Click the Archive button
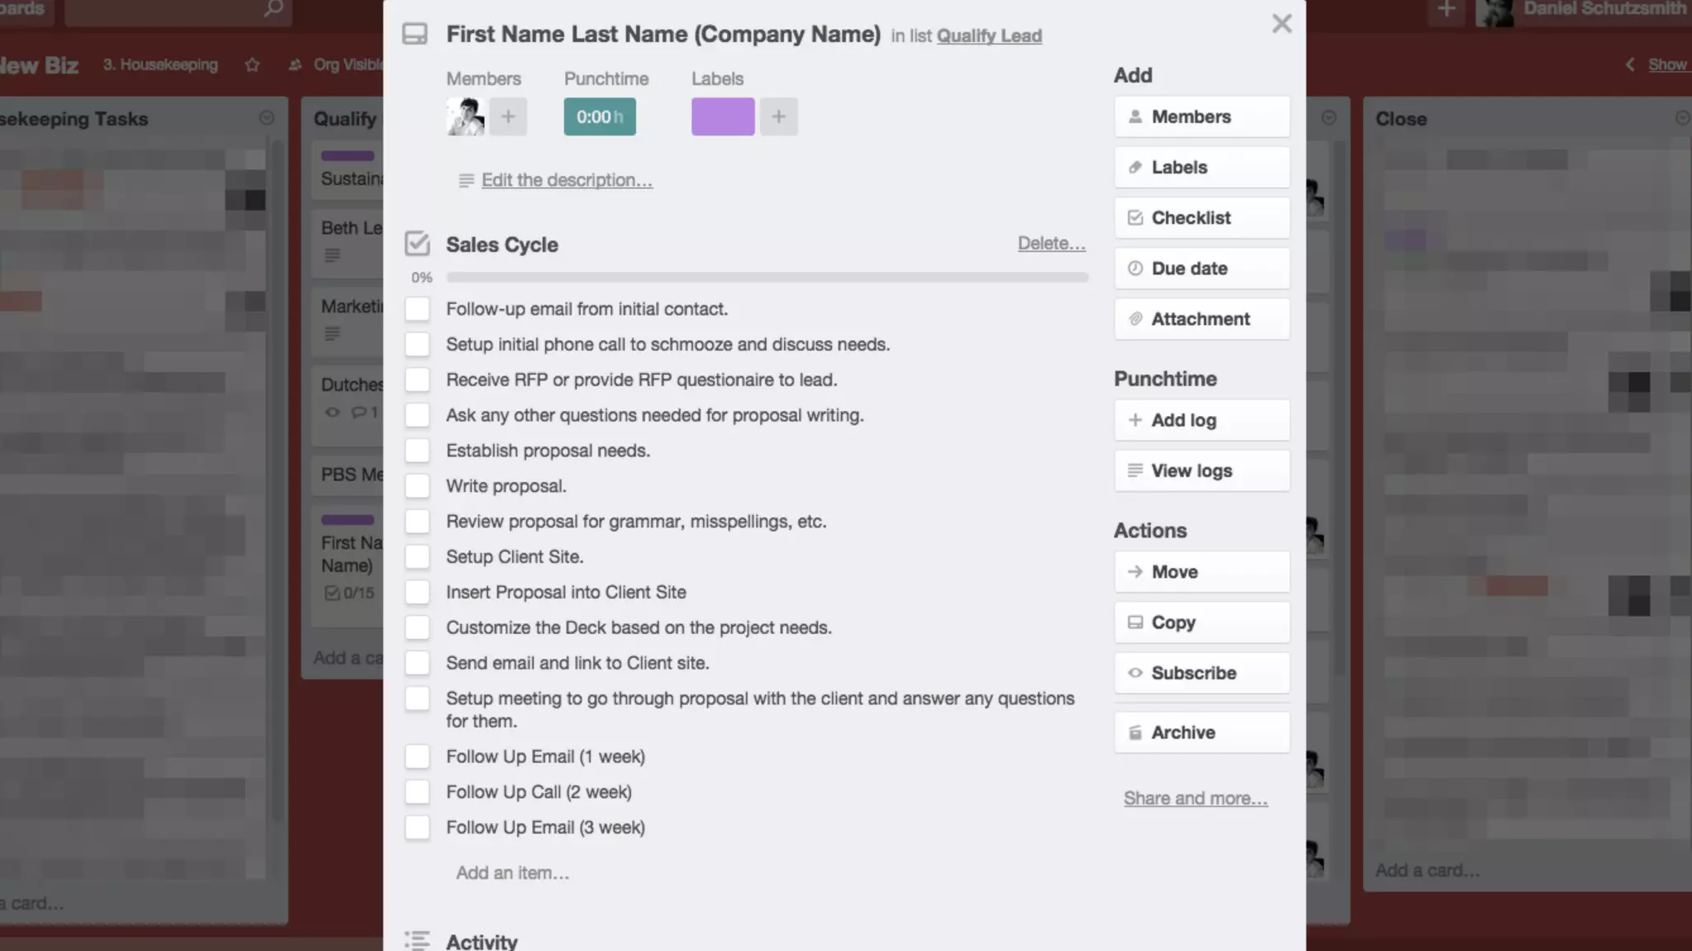The image size is (1692, 951). [x=1201, y=733]
